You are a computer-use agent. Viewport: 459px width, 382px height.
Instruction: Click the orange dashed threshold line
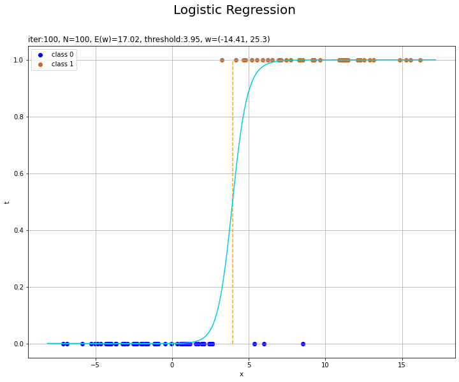[x=233, y=202]
